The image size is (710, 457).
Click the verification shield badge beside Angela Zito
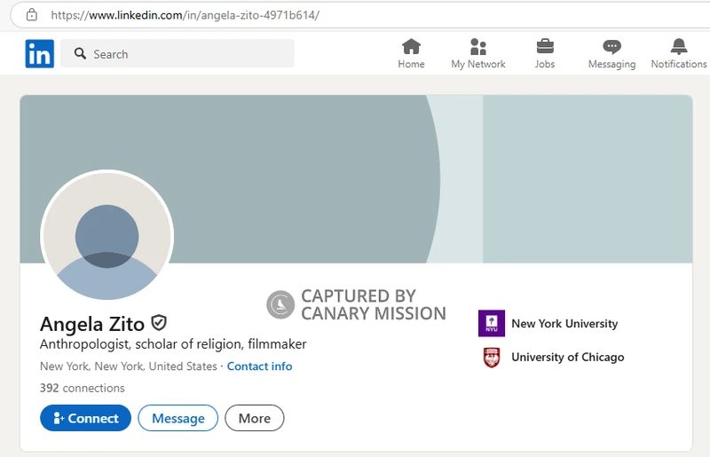[159, 323]
